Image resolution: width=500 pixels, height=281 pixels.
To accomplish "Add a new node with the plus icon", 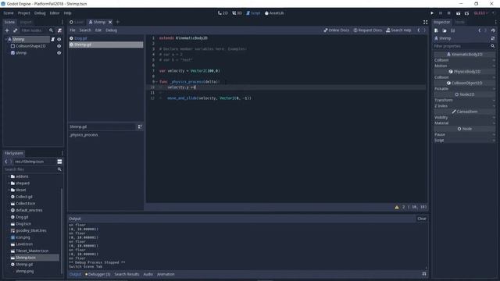I will [7, 30].
